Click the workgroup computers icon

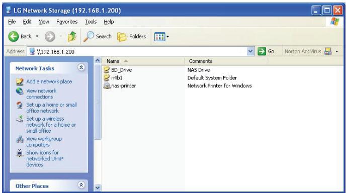click(20, 139)
